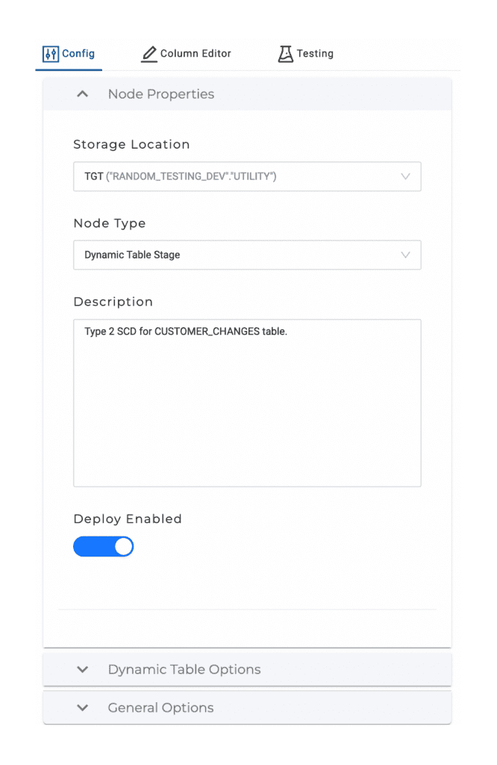Collapse Node Properties using the up chevron
This screenshot has height=765, width=497.
pyautogui.click(x=82, y=94)
